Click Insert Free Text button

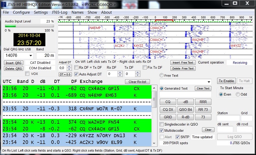point(183,63)
